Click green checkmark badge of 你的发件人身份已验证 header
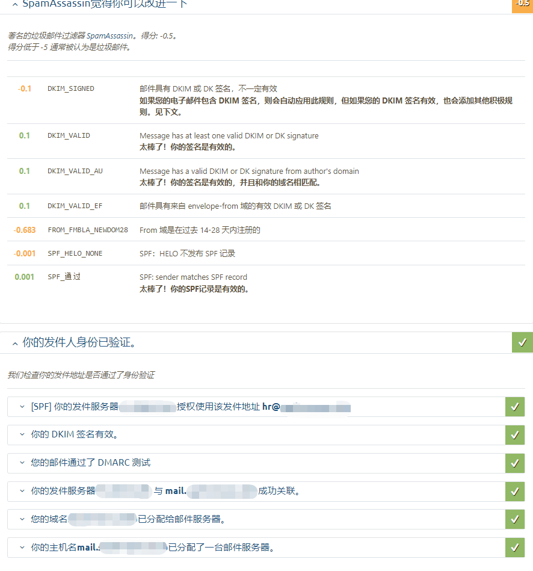 point(522,342)
